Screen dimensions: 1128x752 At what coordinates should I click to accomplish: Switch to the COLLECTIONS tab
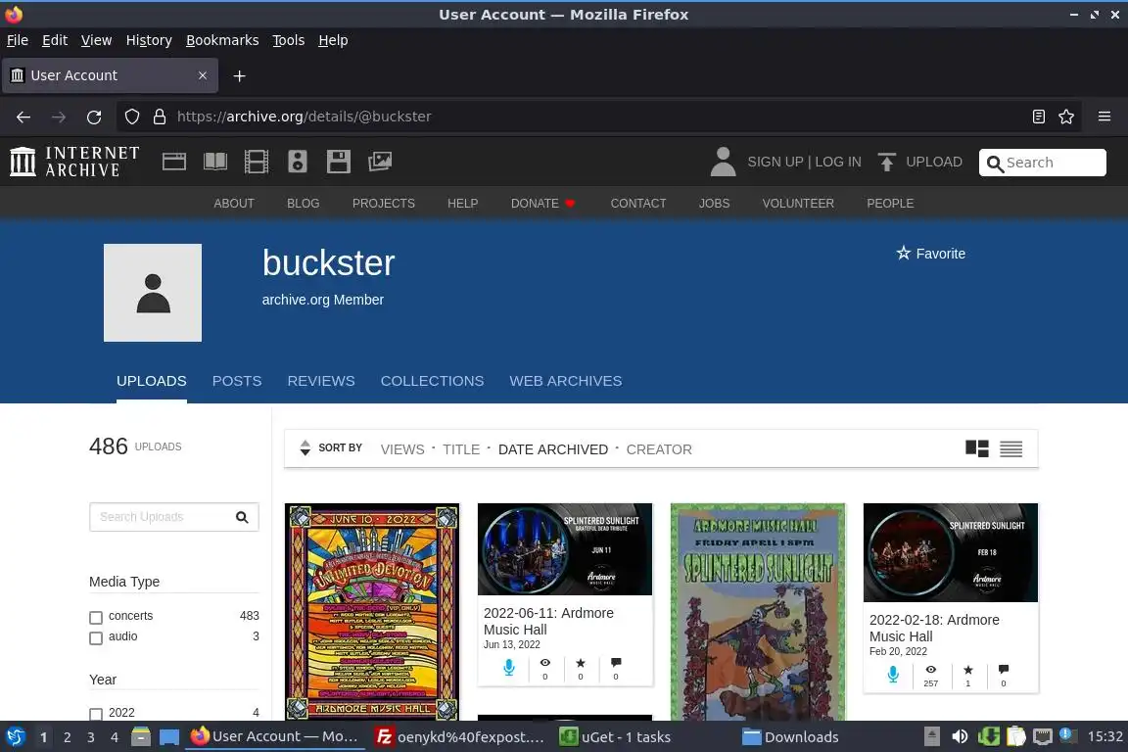click(433, 381)
